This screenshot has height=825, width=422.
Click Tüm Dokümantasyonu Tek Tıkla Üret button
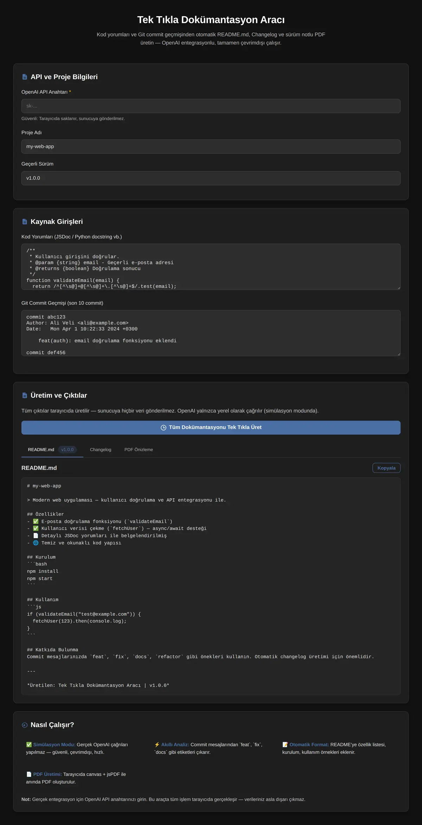[211, 428]
